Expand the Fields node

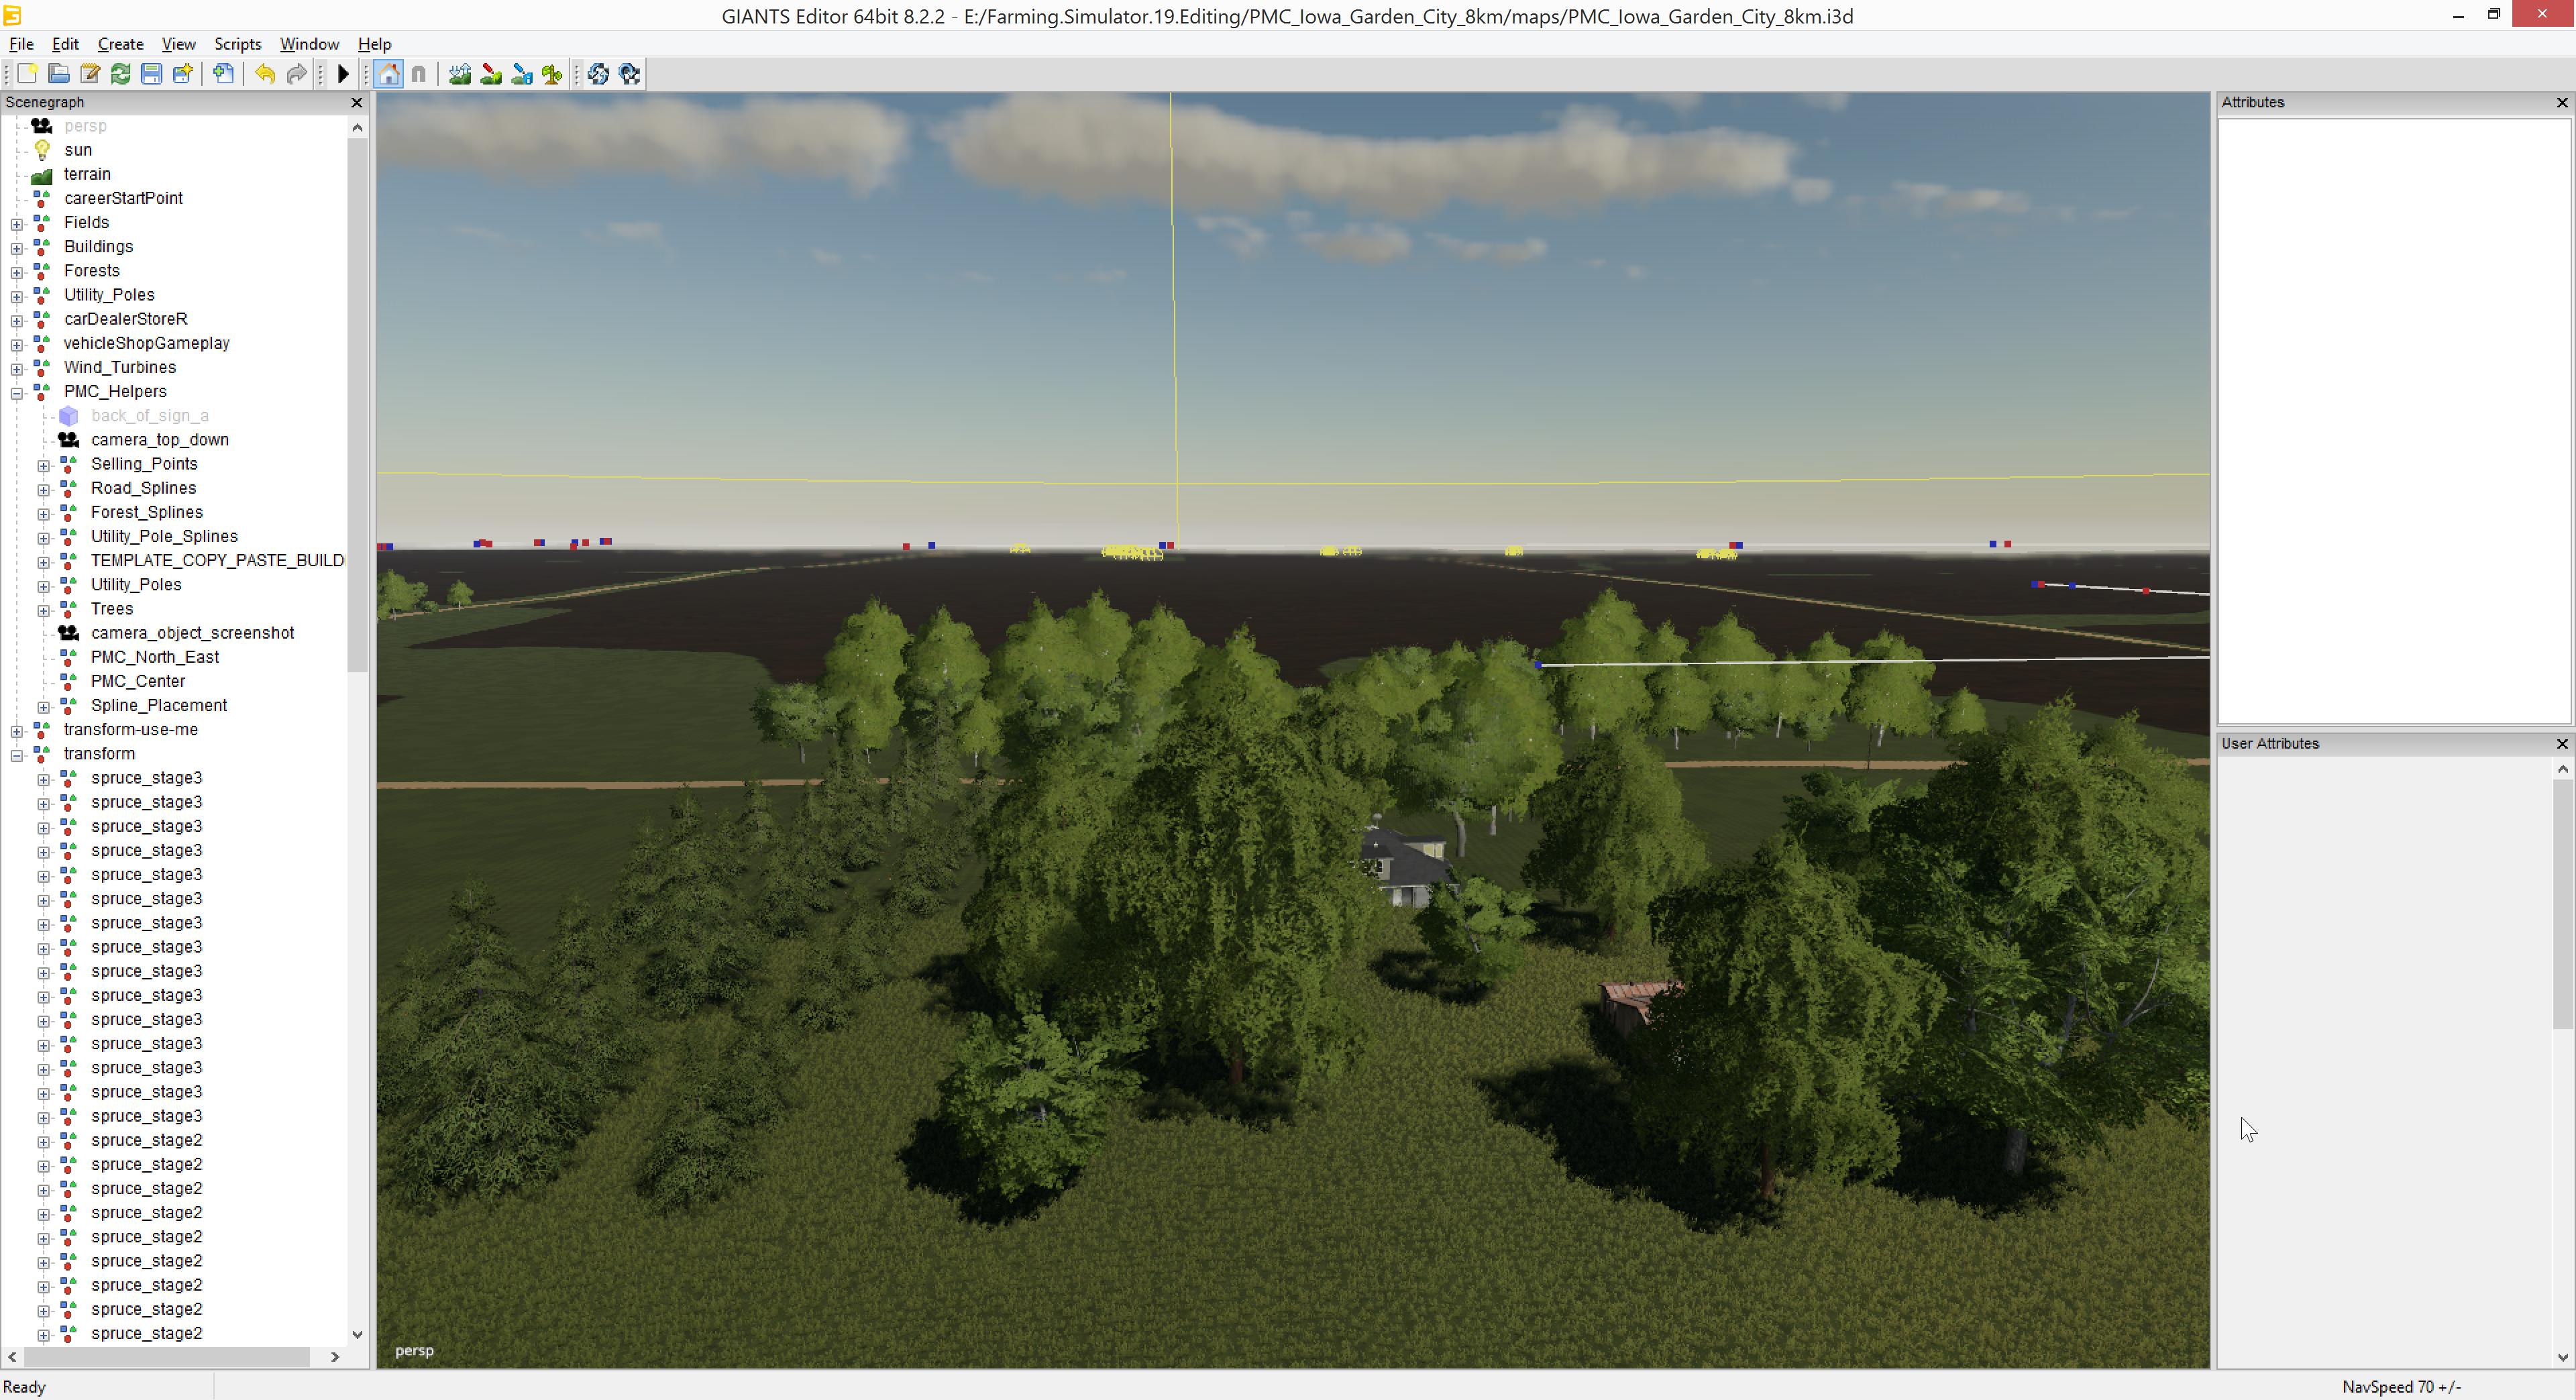point(17,224)
